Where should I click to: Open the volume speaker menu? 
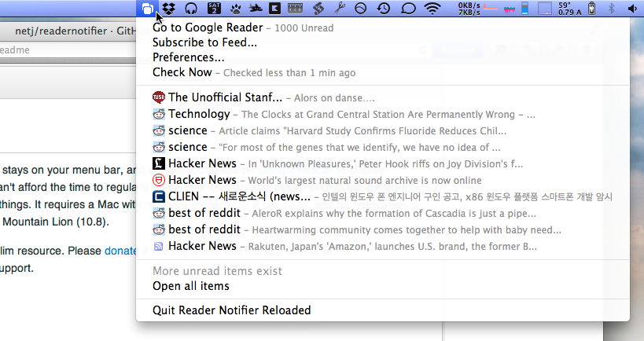click(x=632, y=8)
